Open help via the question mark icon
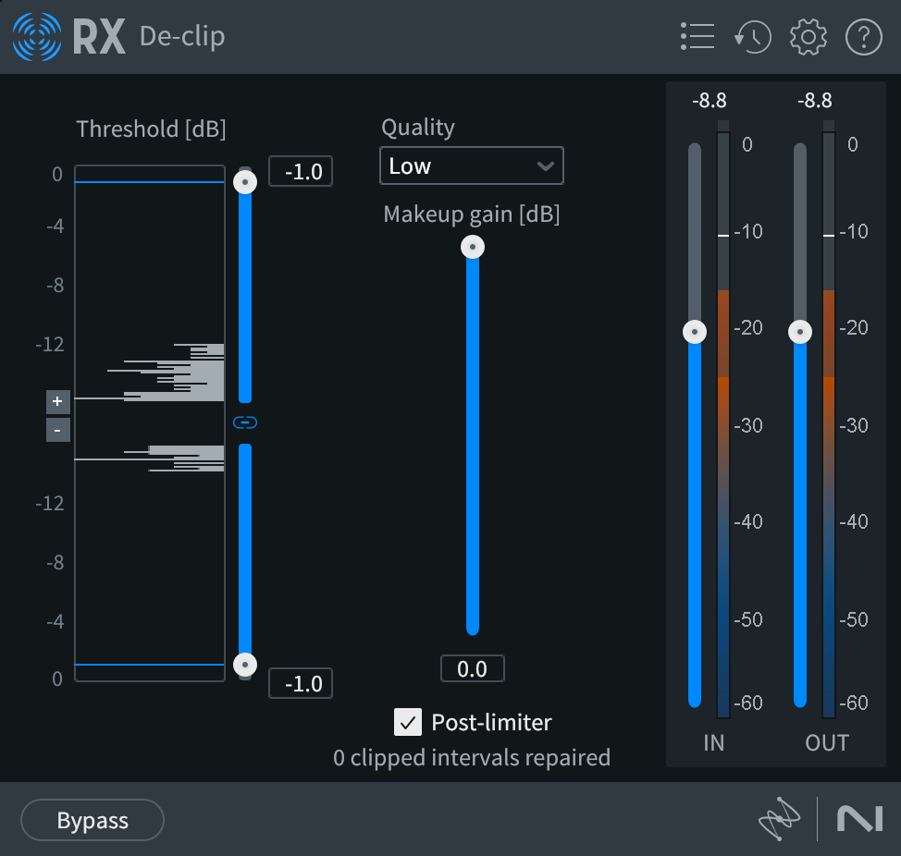Viewport: 901px width, 856px height. pos(863,37)
